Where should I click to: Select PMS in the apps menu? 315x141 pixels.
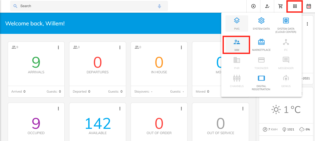click(x=237, y=24)
